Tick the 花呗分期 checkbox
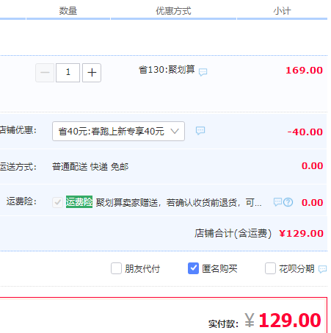331x333 pixels. pos(270,268)
